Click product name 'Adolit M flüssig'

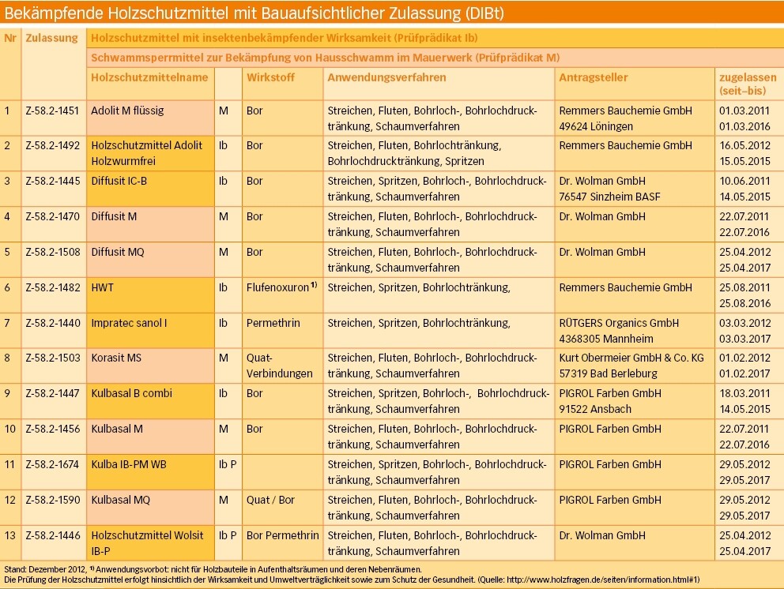[127, 111]
